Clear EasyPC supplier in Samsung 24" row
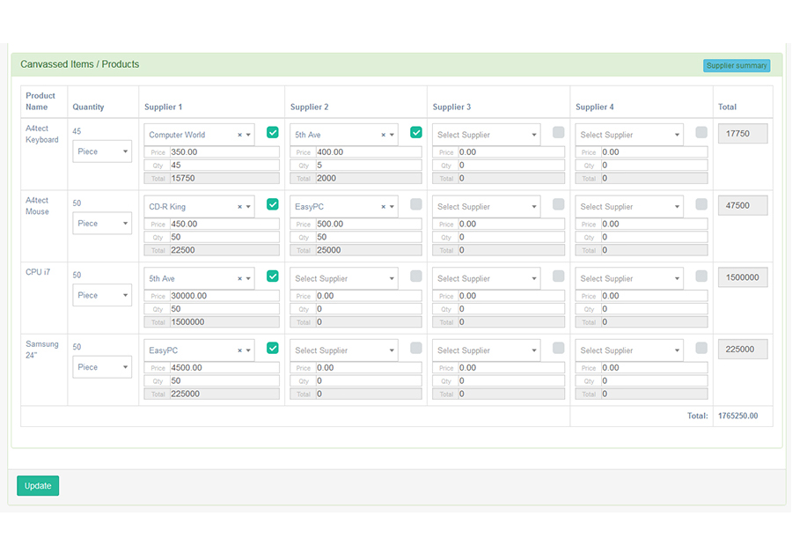Image resolution: width=792 pixels, height=560 pixels. click(x=239, y=350)
